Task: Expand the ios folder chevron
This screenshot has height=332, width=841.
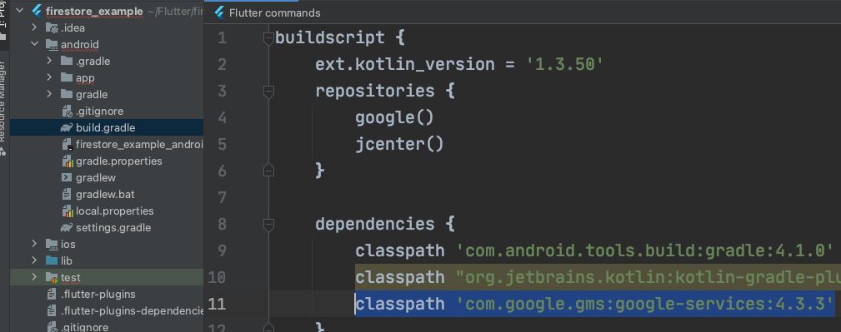Action: tap(34, 244)
